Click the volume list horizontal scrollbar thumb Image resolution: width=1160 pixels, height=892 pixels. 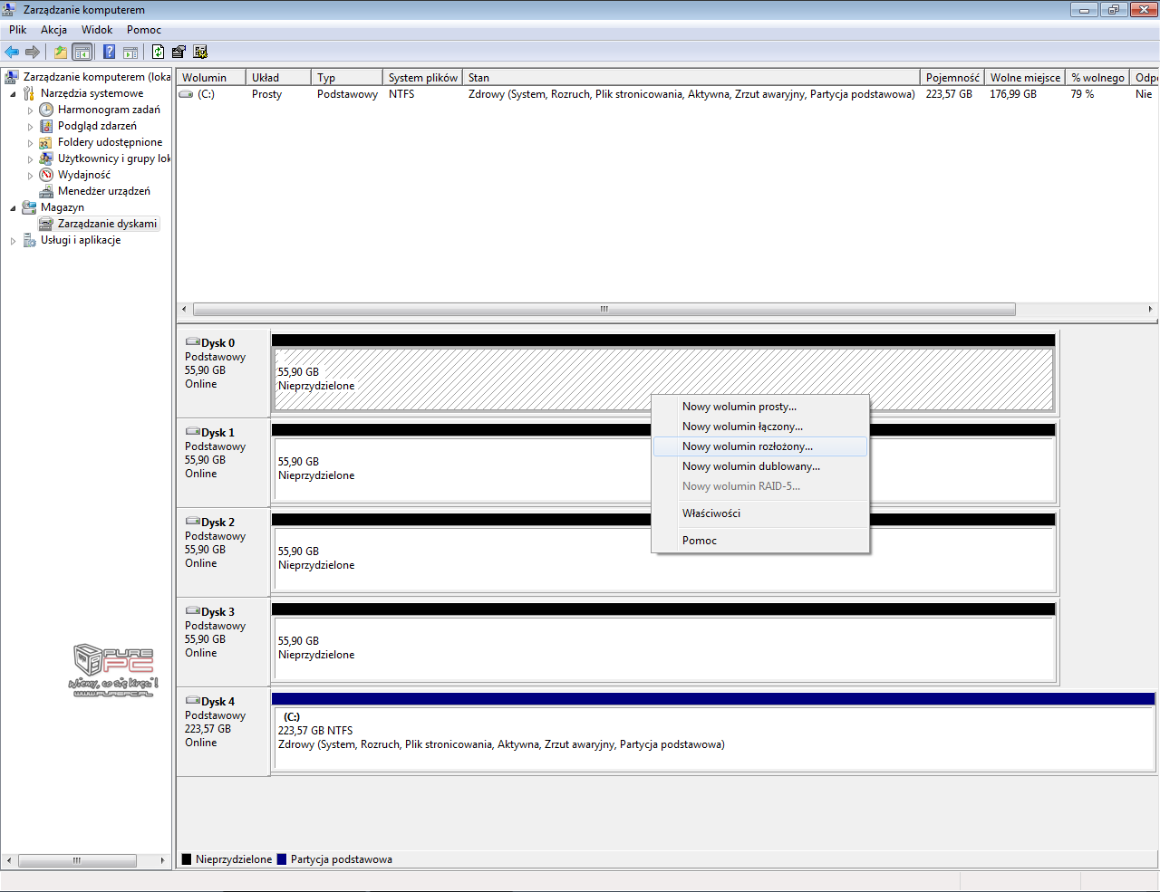pyautogui.click(x=604, y=309)
